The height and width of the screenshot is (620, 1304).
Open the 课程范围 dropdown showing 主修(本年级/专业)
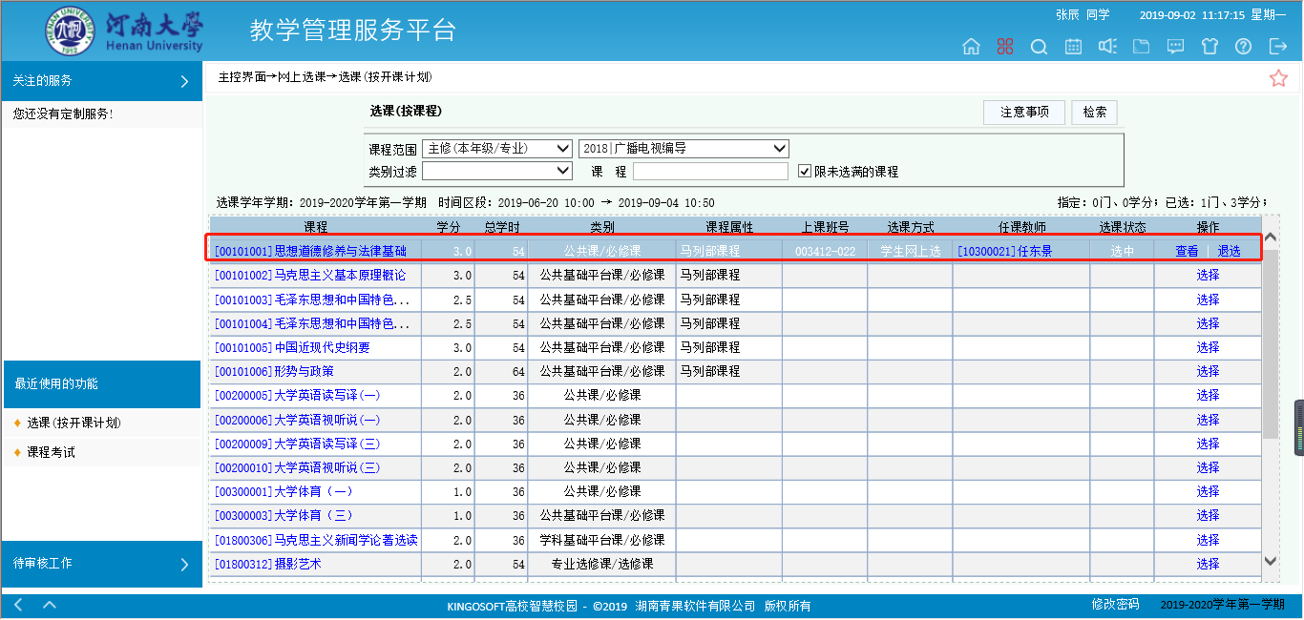point(496,149)
